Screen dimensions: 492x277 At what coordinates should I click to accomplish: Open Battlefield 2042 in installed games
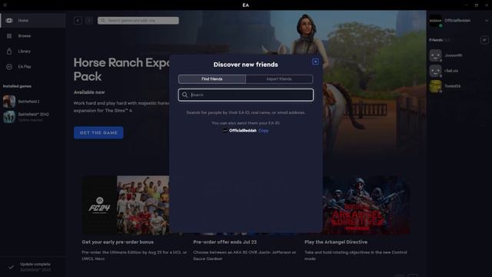[x=33, y=116]
